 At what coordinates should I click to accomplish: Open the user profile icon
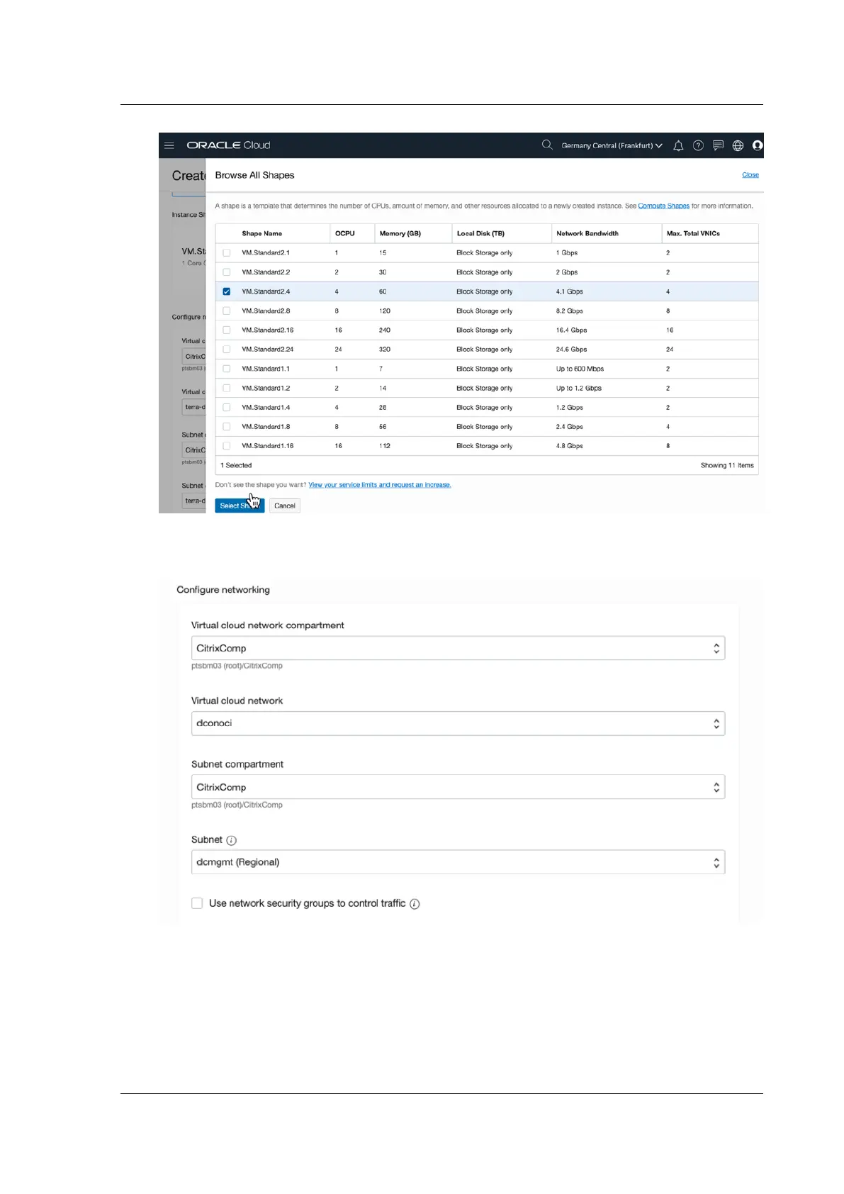(x=758, y=145)
